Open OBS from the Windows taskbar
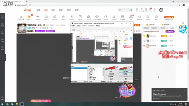Viewport: 189px width, 106px height. click(x=22, y=104)
